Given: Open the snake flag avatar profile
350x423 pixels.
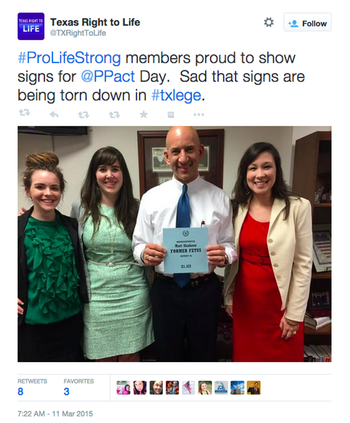Looking at the screenshot, I should 221,388.
